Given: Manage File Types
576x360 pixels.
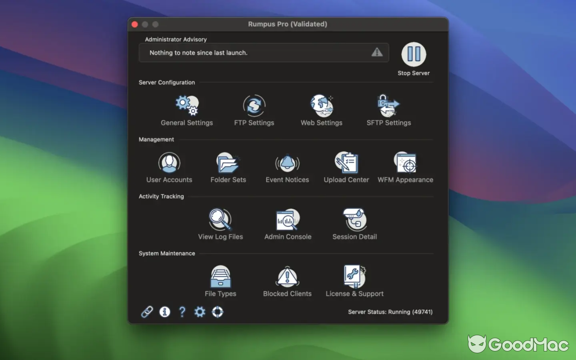Looking at the screenshot, I should [220, 279].
